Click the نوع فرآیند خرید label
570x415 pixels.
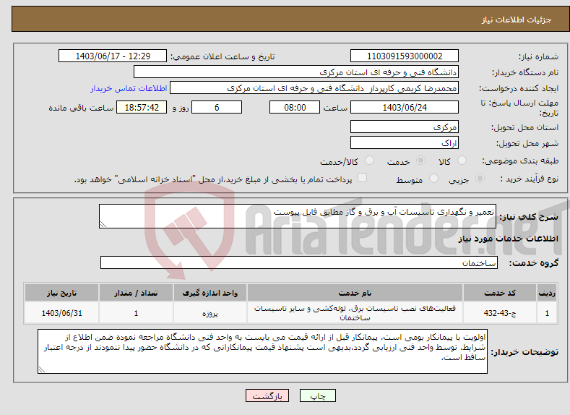530,179
